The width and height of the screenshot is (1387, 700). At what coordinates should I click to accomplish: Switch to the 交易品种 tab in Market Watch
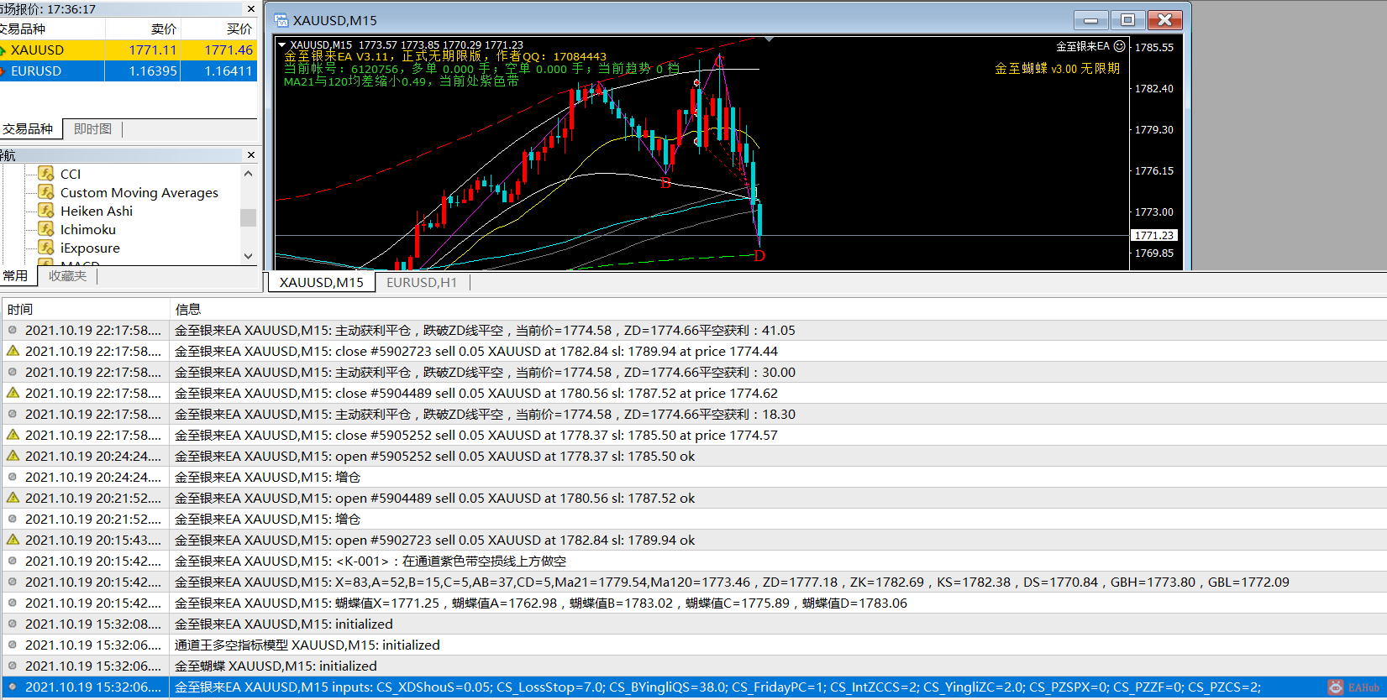pos(28,129)
